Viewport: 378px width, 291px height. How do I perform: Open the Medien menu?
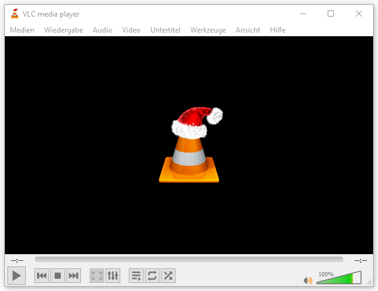click(22, 30)
